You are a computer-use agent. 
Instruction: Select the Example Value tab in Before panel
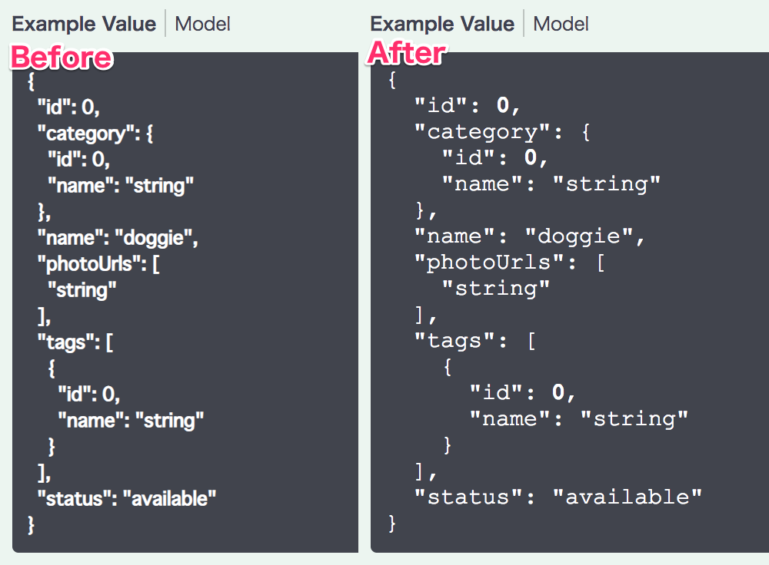click(83, 24)
